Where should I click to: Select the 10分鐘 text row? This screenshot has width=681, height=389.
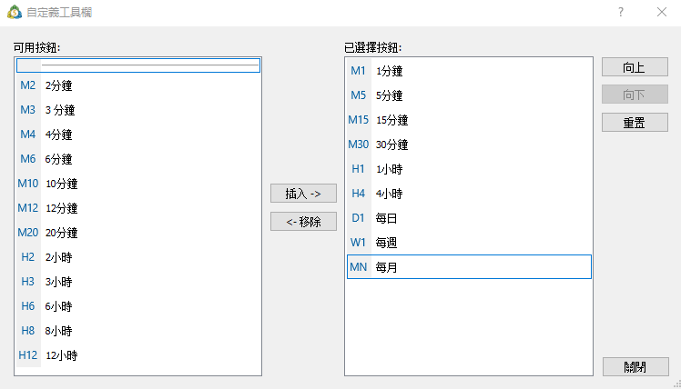62,184
